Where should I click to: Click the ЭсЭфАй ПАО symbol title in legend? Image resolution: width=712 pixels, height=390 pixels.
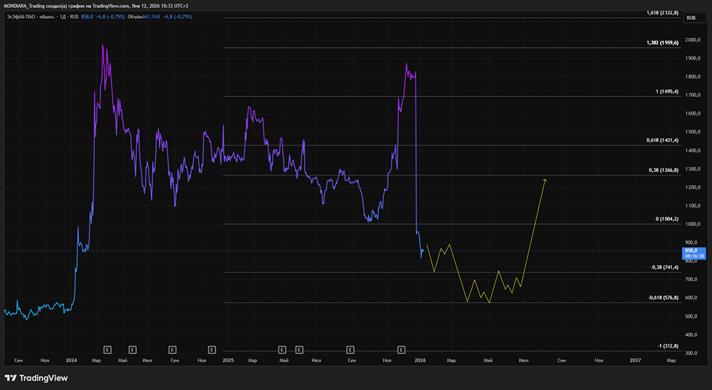click(x=31, y=17)
